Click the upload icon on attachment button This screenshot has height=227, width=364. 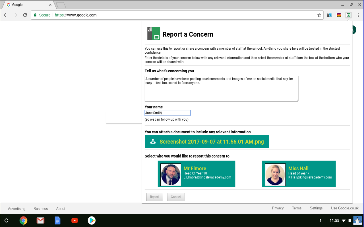153,141
